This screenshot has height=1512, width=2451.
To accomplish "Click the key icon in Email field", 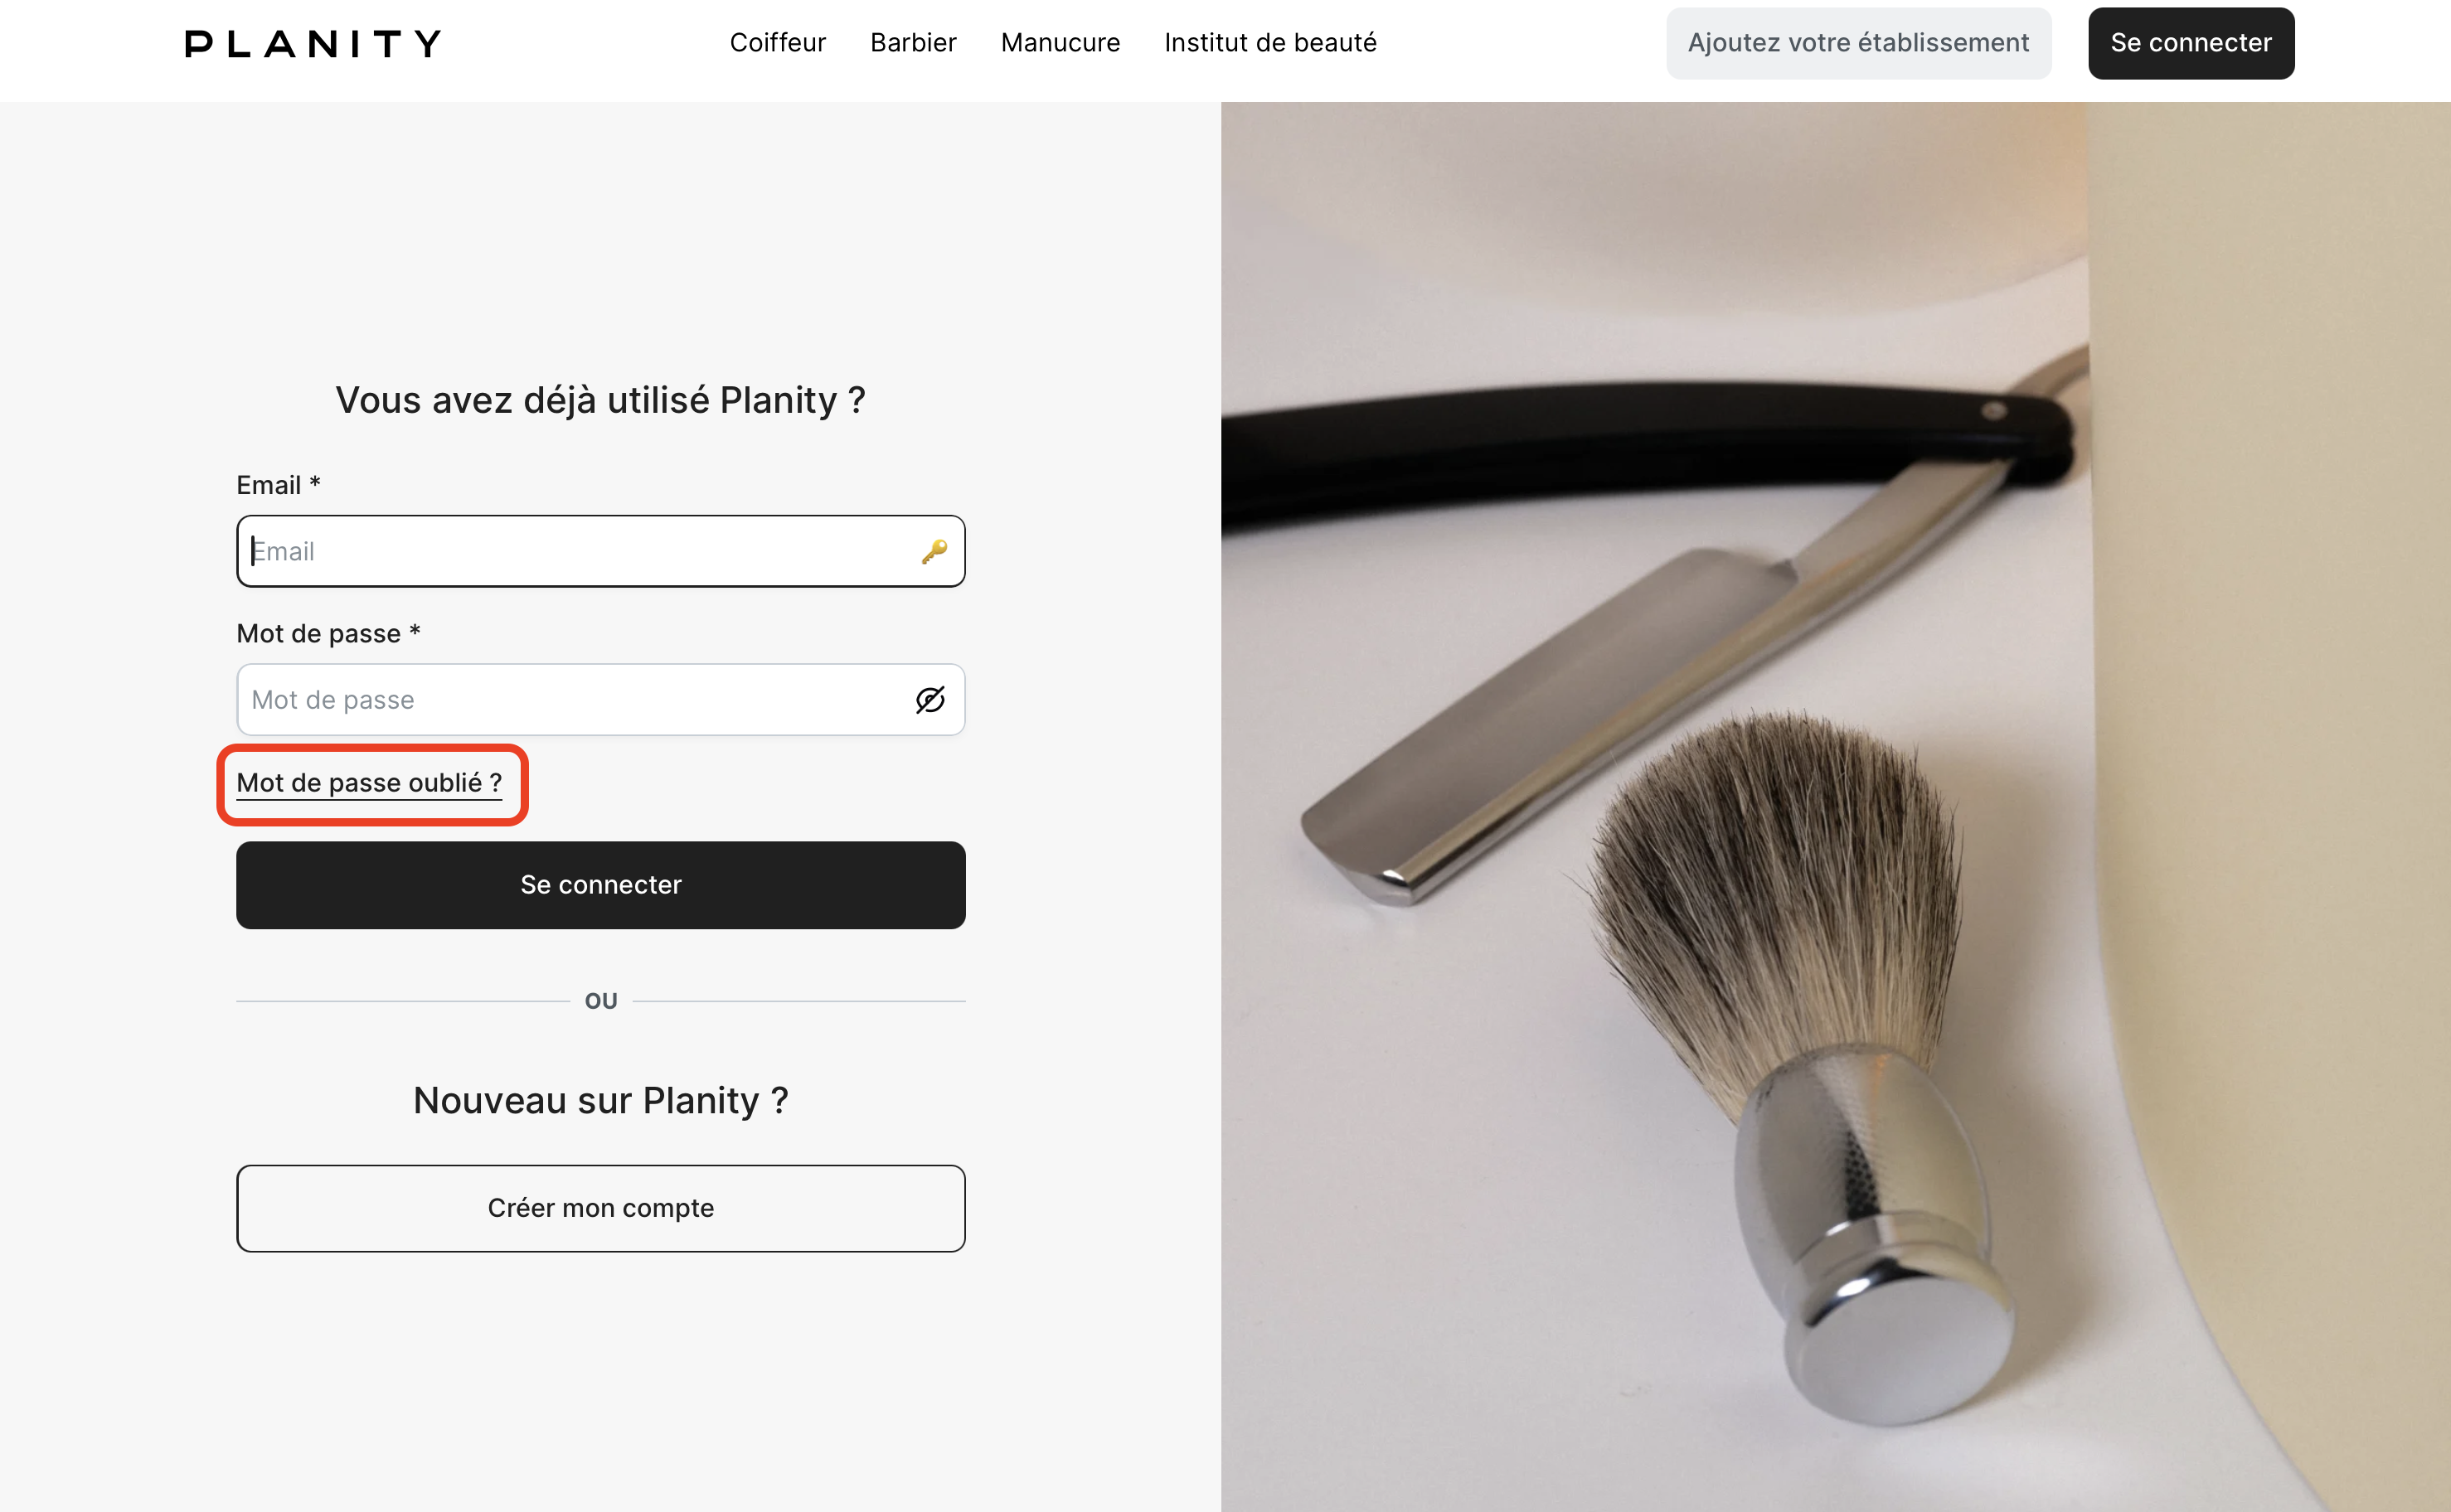I will 934,551.
